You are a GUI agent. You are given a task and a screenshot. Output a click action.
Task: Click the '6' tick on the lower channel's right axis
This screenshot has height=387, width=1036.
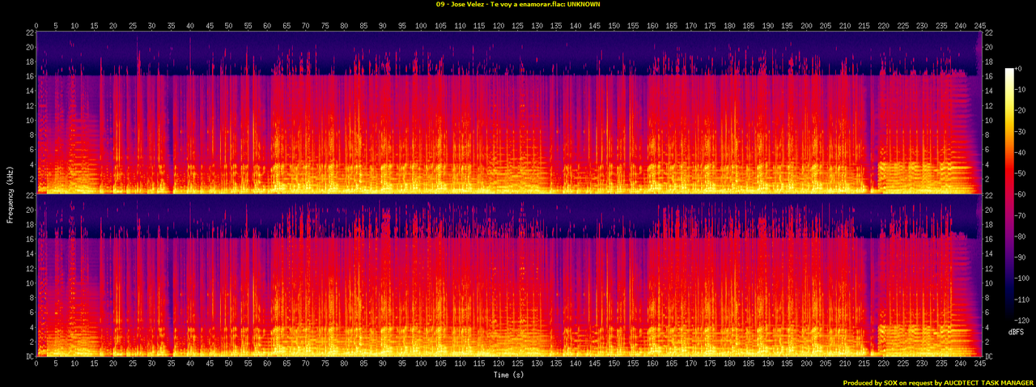[987, 313]
